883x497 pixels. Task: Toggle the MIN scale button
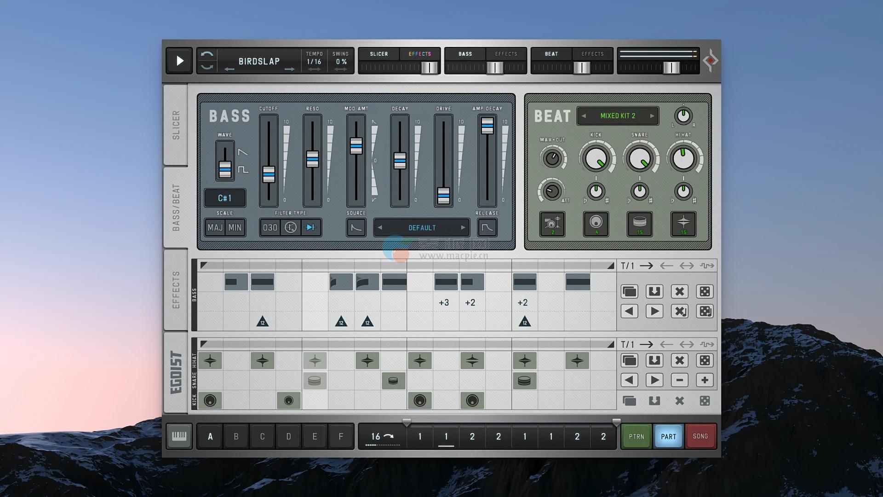coord(235,227)
